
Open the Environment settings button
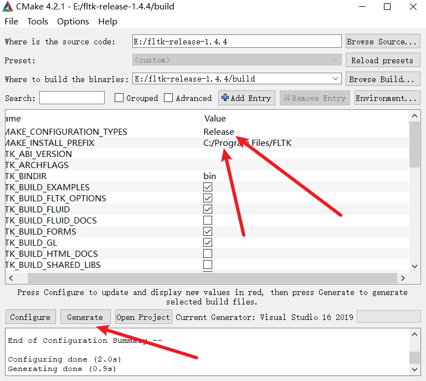coord(387,98)
